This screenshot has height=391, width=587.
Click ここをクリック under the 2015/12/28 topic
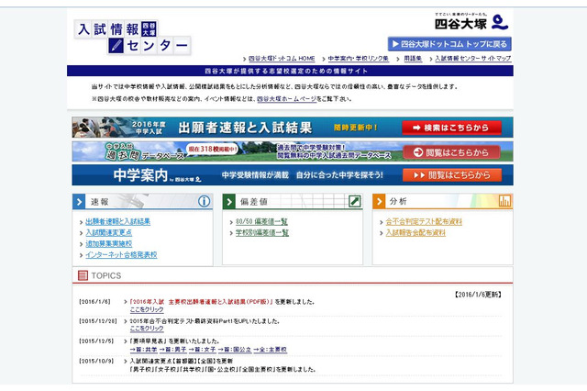[147, 329]
